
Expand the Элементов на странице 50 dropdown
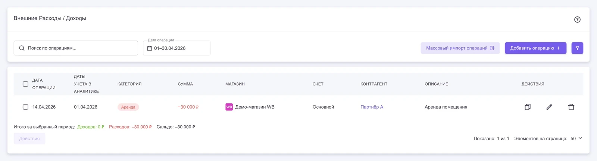(x=576, y=138)
